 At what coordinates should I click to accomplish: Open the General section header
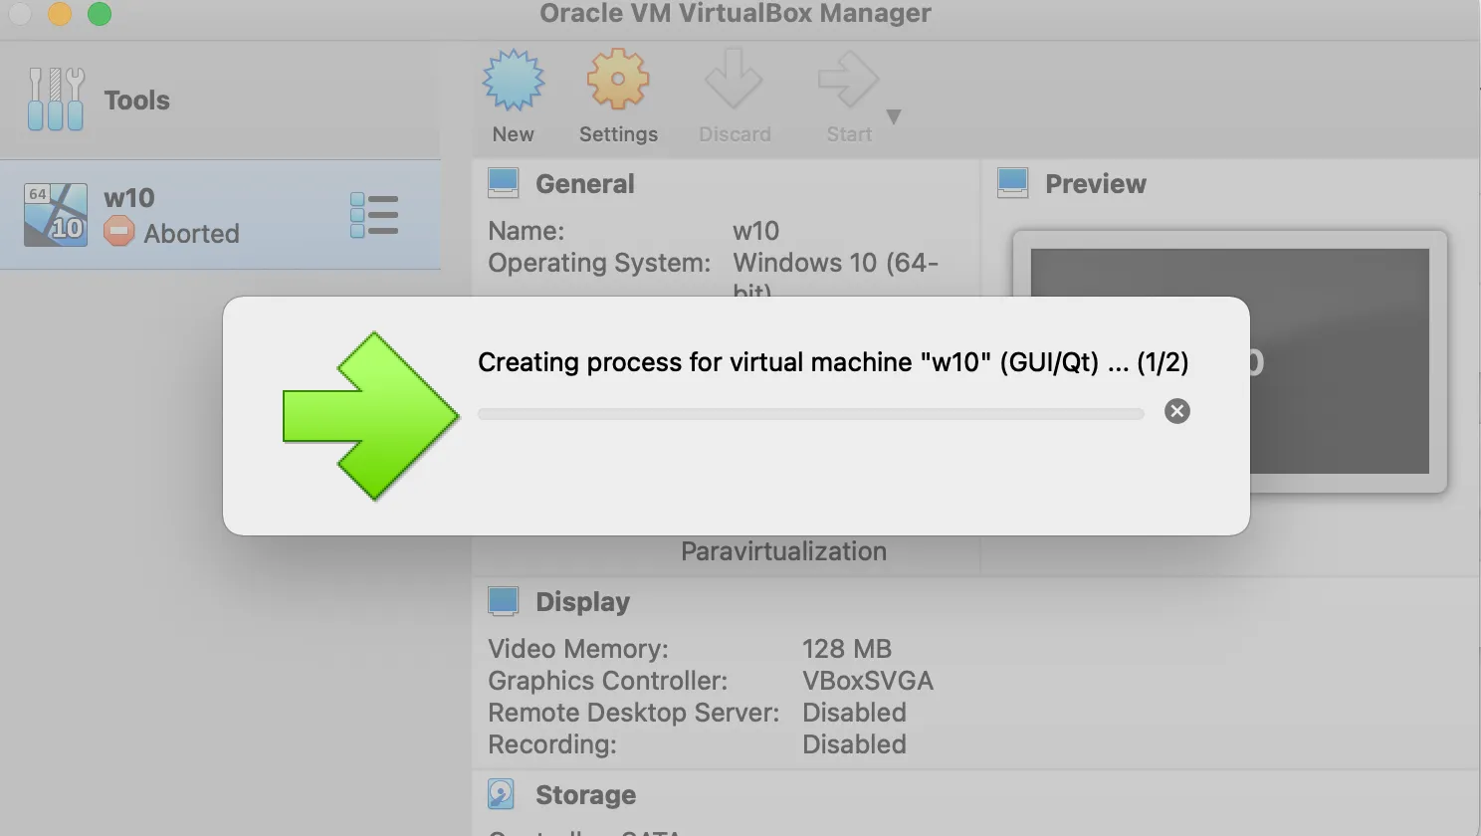tap(584, 183)
